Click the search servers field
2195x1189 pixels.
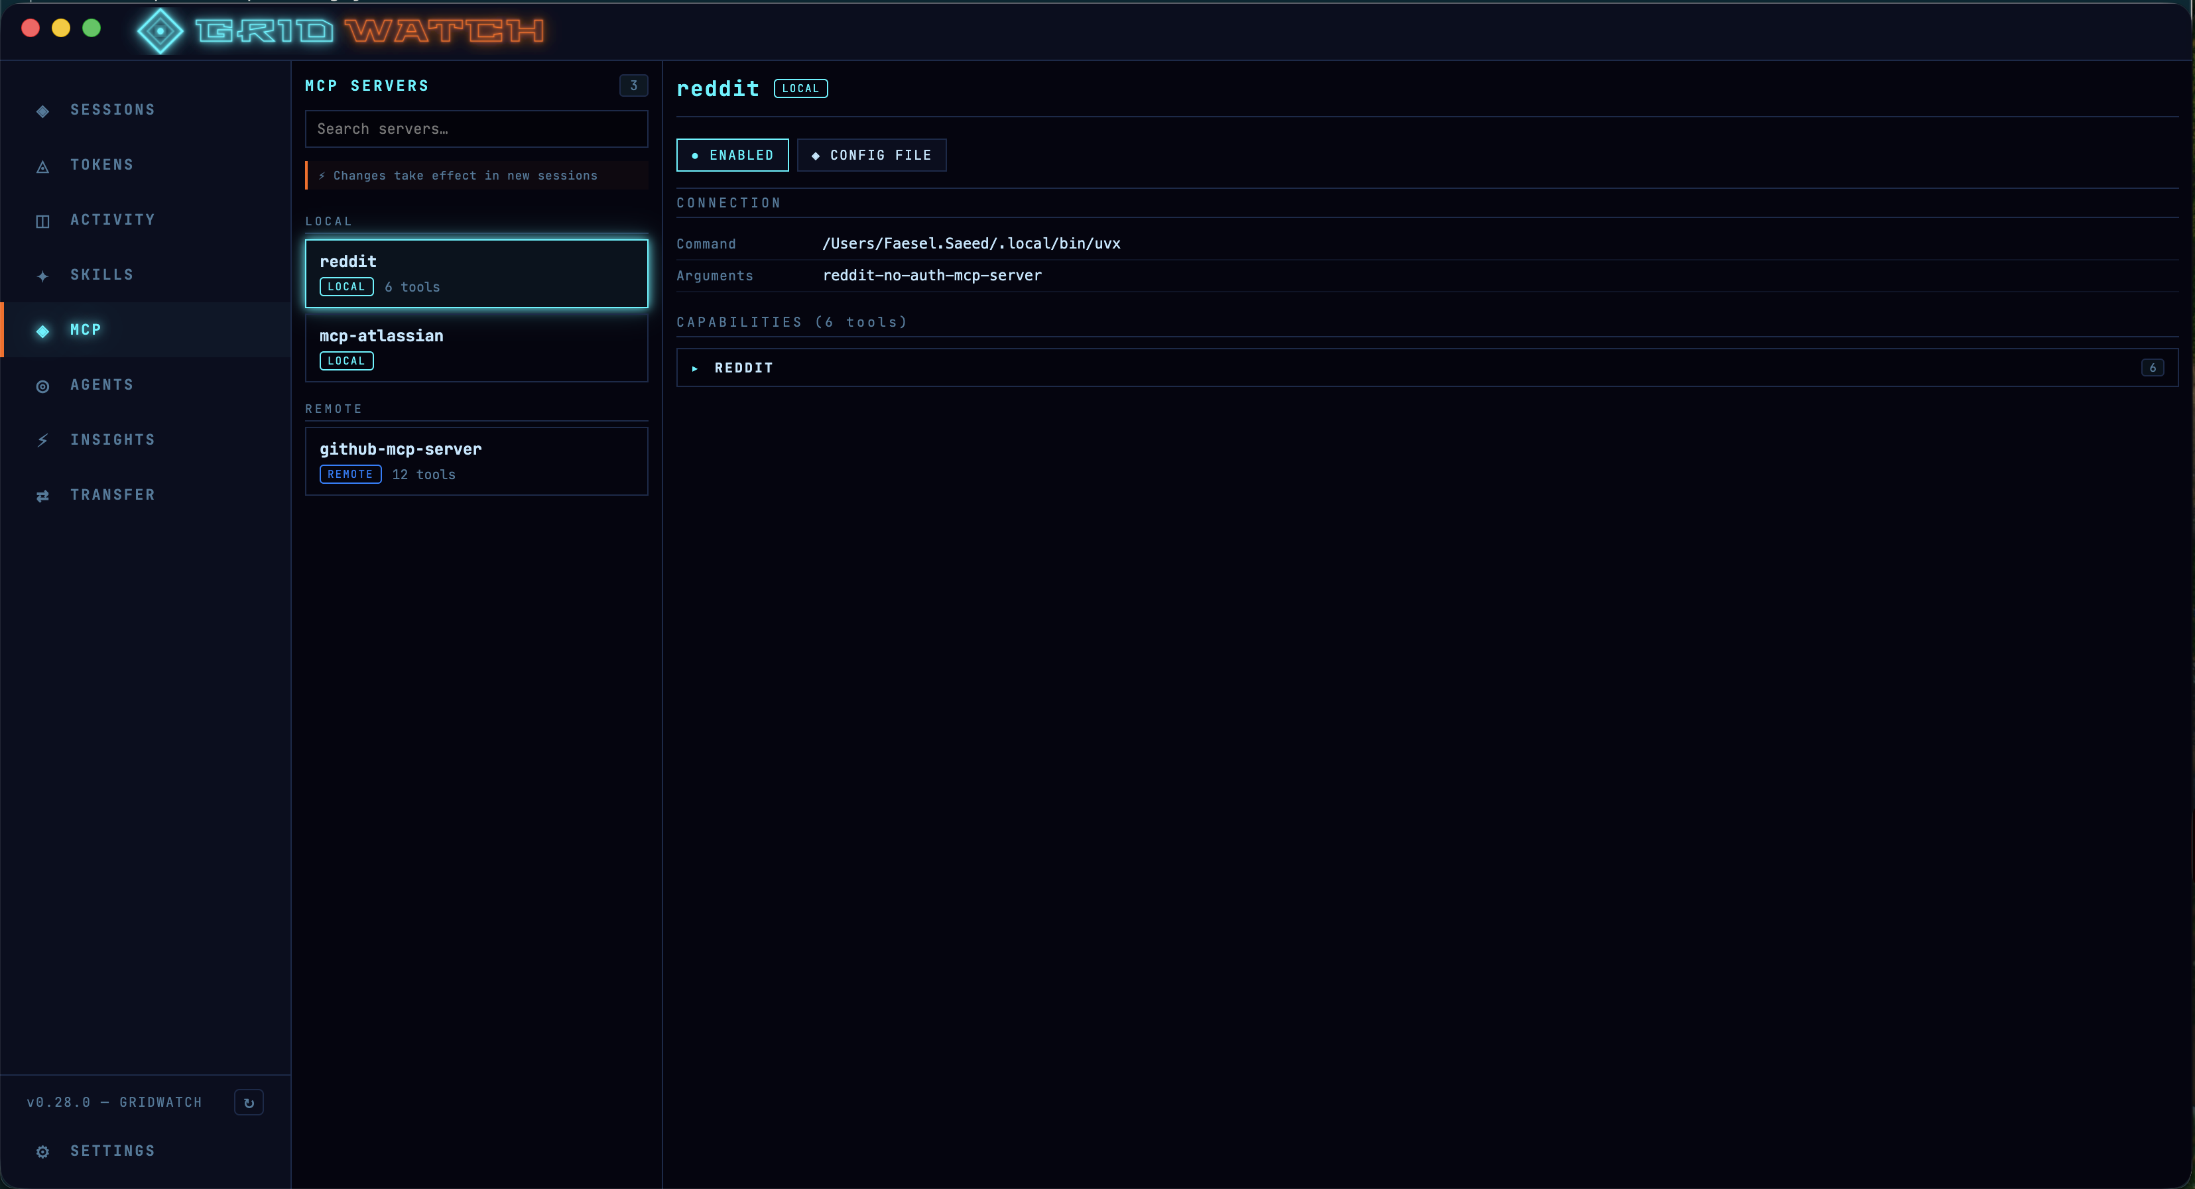[476, 129]
